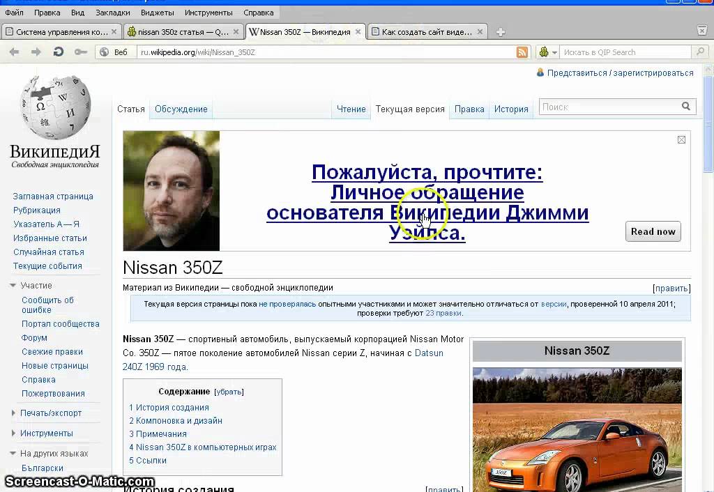Image resolution: width=714 pixels, height=492 pixels.
Task: Open the Справка menu in the menu bar
Action: [258, 13]
